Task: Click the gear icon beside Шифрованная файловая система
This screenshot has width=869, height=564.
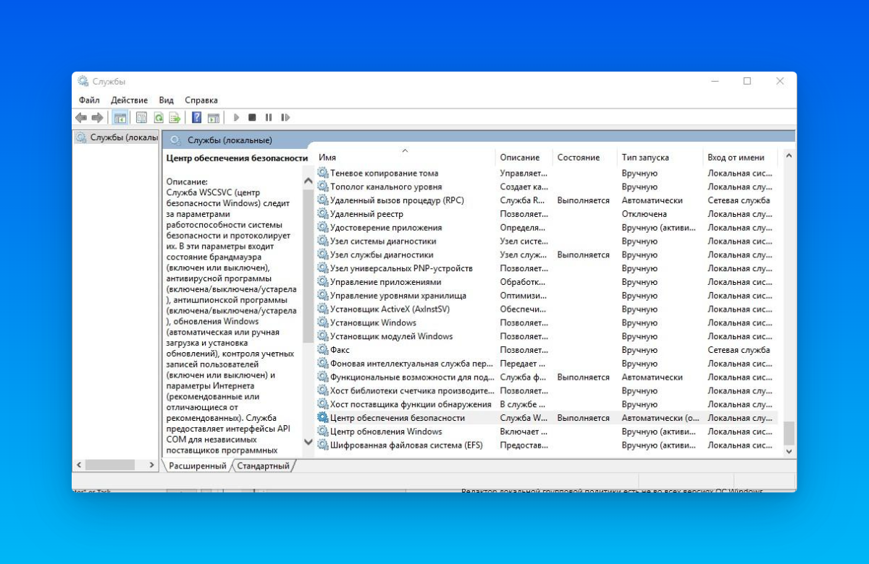Action: coord(323,445)
